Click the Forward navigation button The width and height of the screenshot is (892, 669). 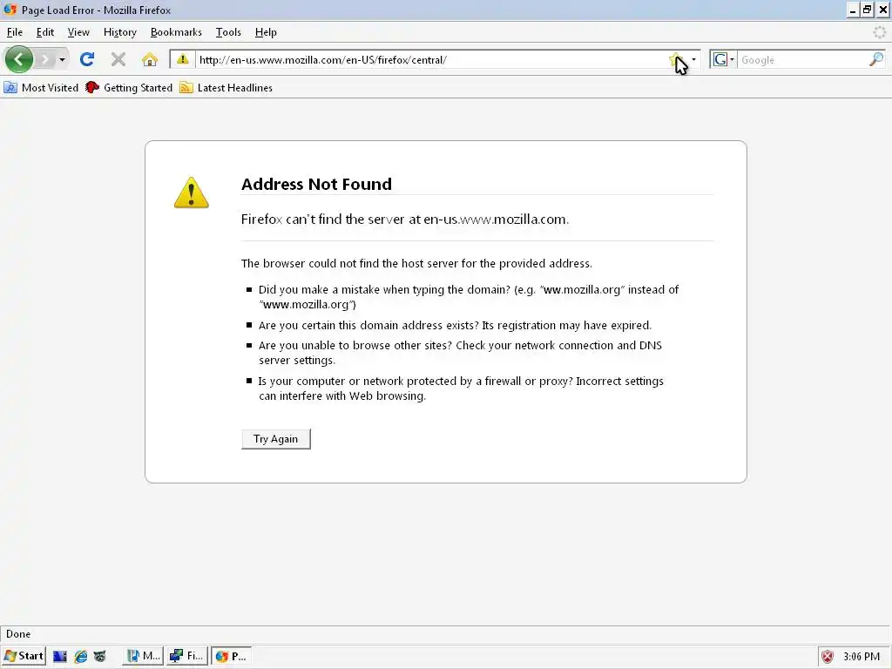(x=44, y=59)
